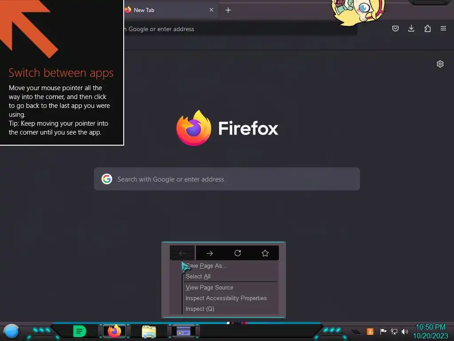Choose Inspect Accessibility Properties
Viewport: 454px width, 341px height.
tap(226, 298)
